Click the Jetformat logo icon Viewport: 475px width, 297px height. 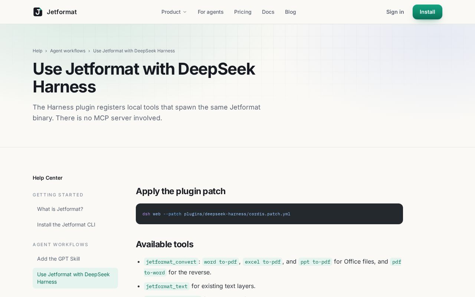(x=37, y=12)
